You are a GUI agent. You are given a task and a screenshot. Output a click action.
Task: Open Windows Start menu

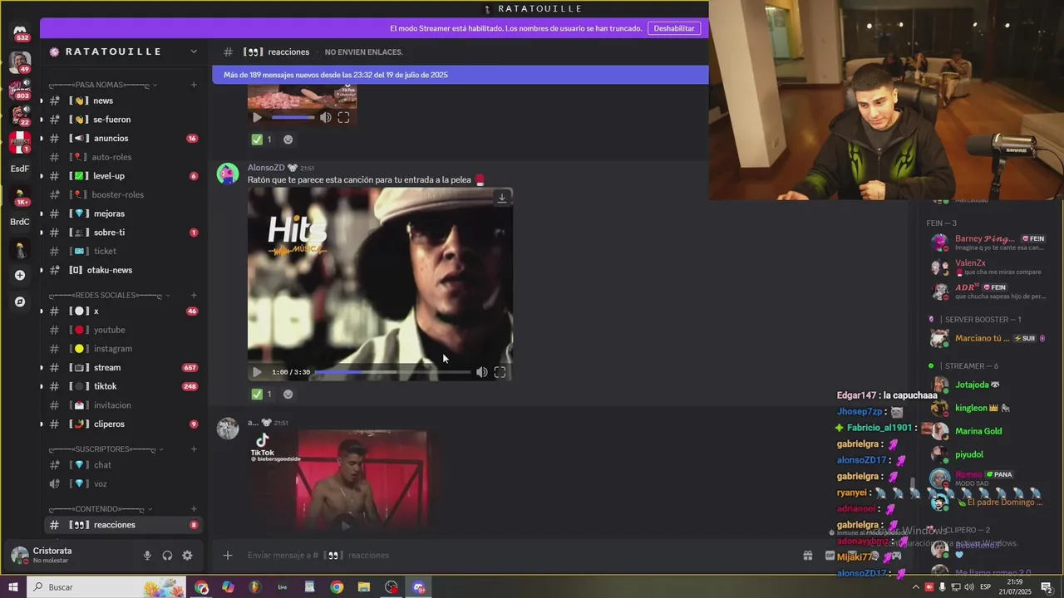[13, 587]
